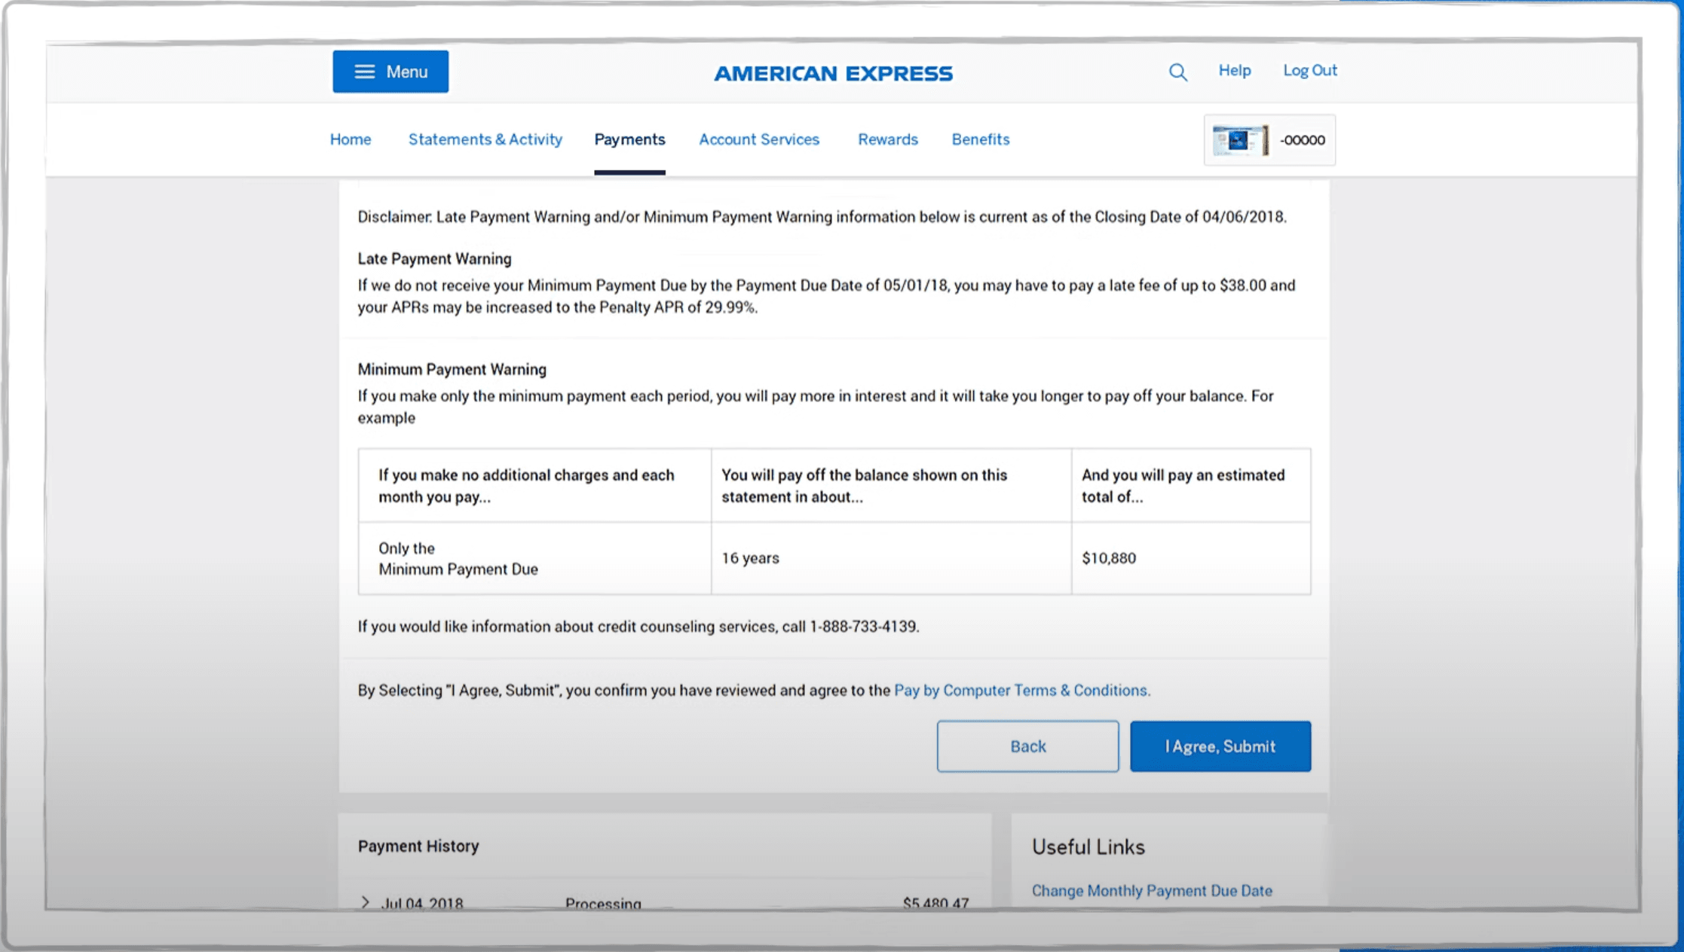Click the Help link
Viewport: 1684px width, 952px height.
pos(1234,70)
